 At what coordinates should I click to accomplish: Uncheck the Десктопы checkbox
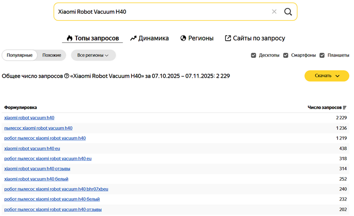click(254, 55)
